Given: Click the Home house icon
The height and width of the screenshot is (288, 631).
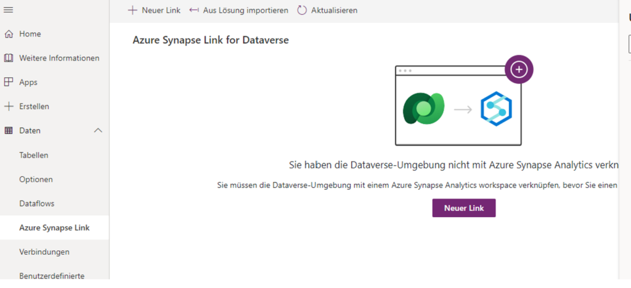Looking at the screenshot, I should coord(9,35).
